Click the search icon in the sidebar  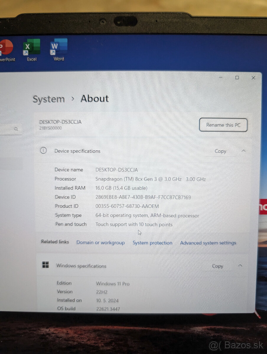coord(16,129)
